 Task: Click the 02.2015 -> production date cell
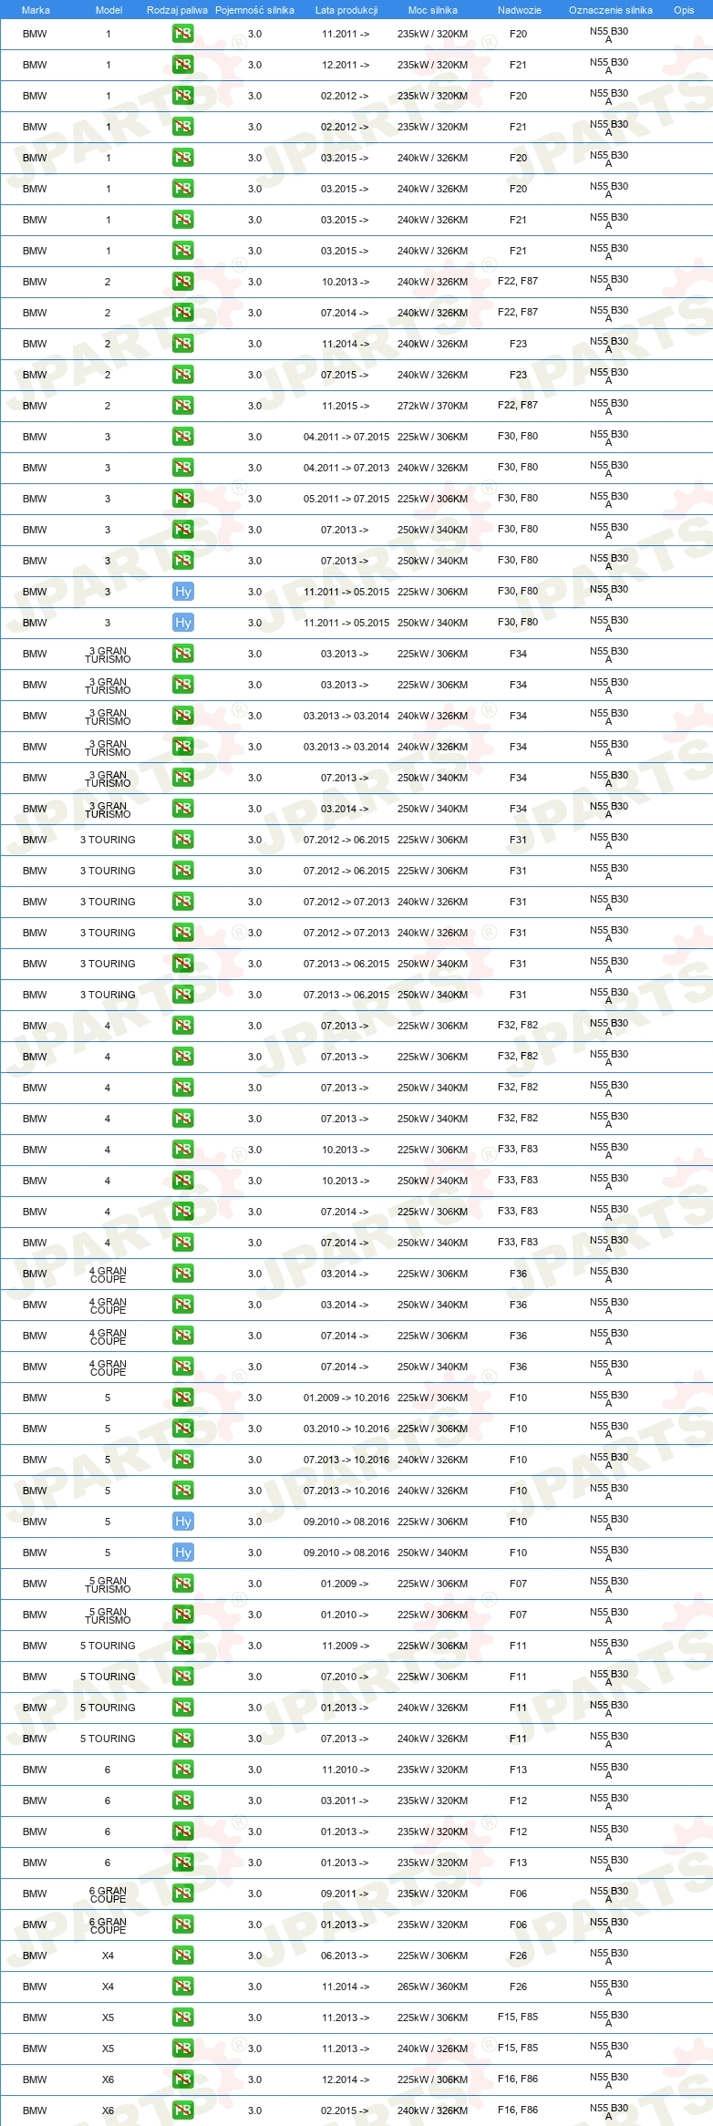click(x=346, y=2111)
